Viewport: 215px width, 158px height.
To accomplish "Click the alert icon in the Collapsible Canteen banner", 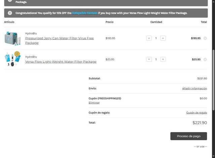I will (x=10, y=13).
